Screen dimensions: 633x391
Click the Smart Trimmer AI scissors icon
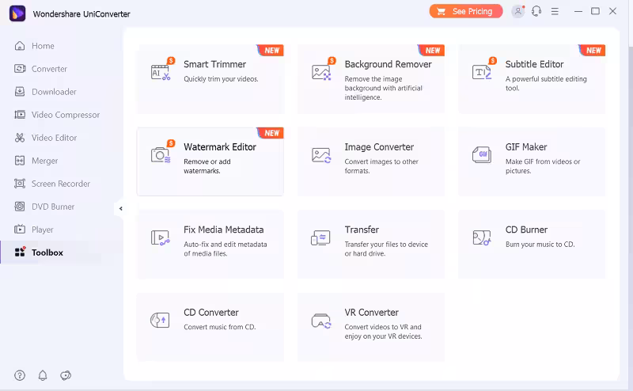tap(161, 73)
